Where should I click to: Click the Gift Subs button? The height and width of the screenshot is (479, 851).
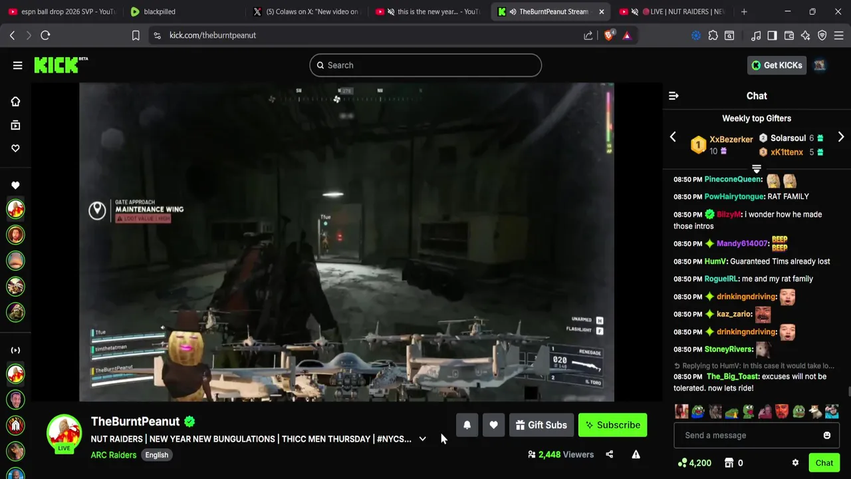541,425
